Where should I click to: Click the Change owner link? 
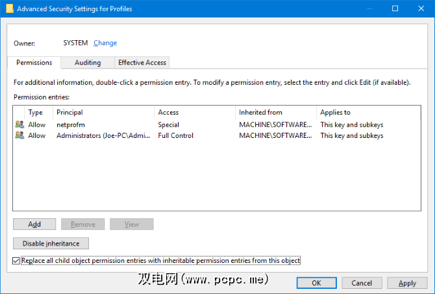[105, 43]
